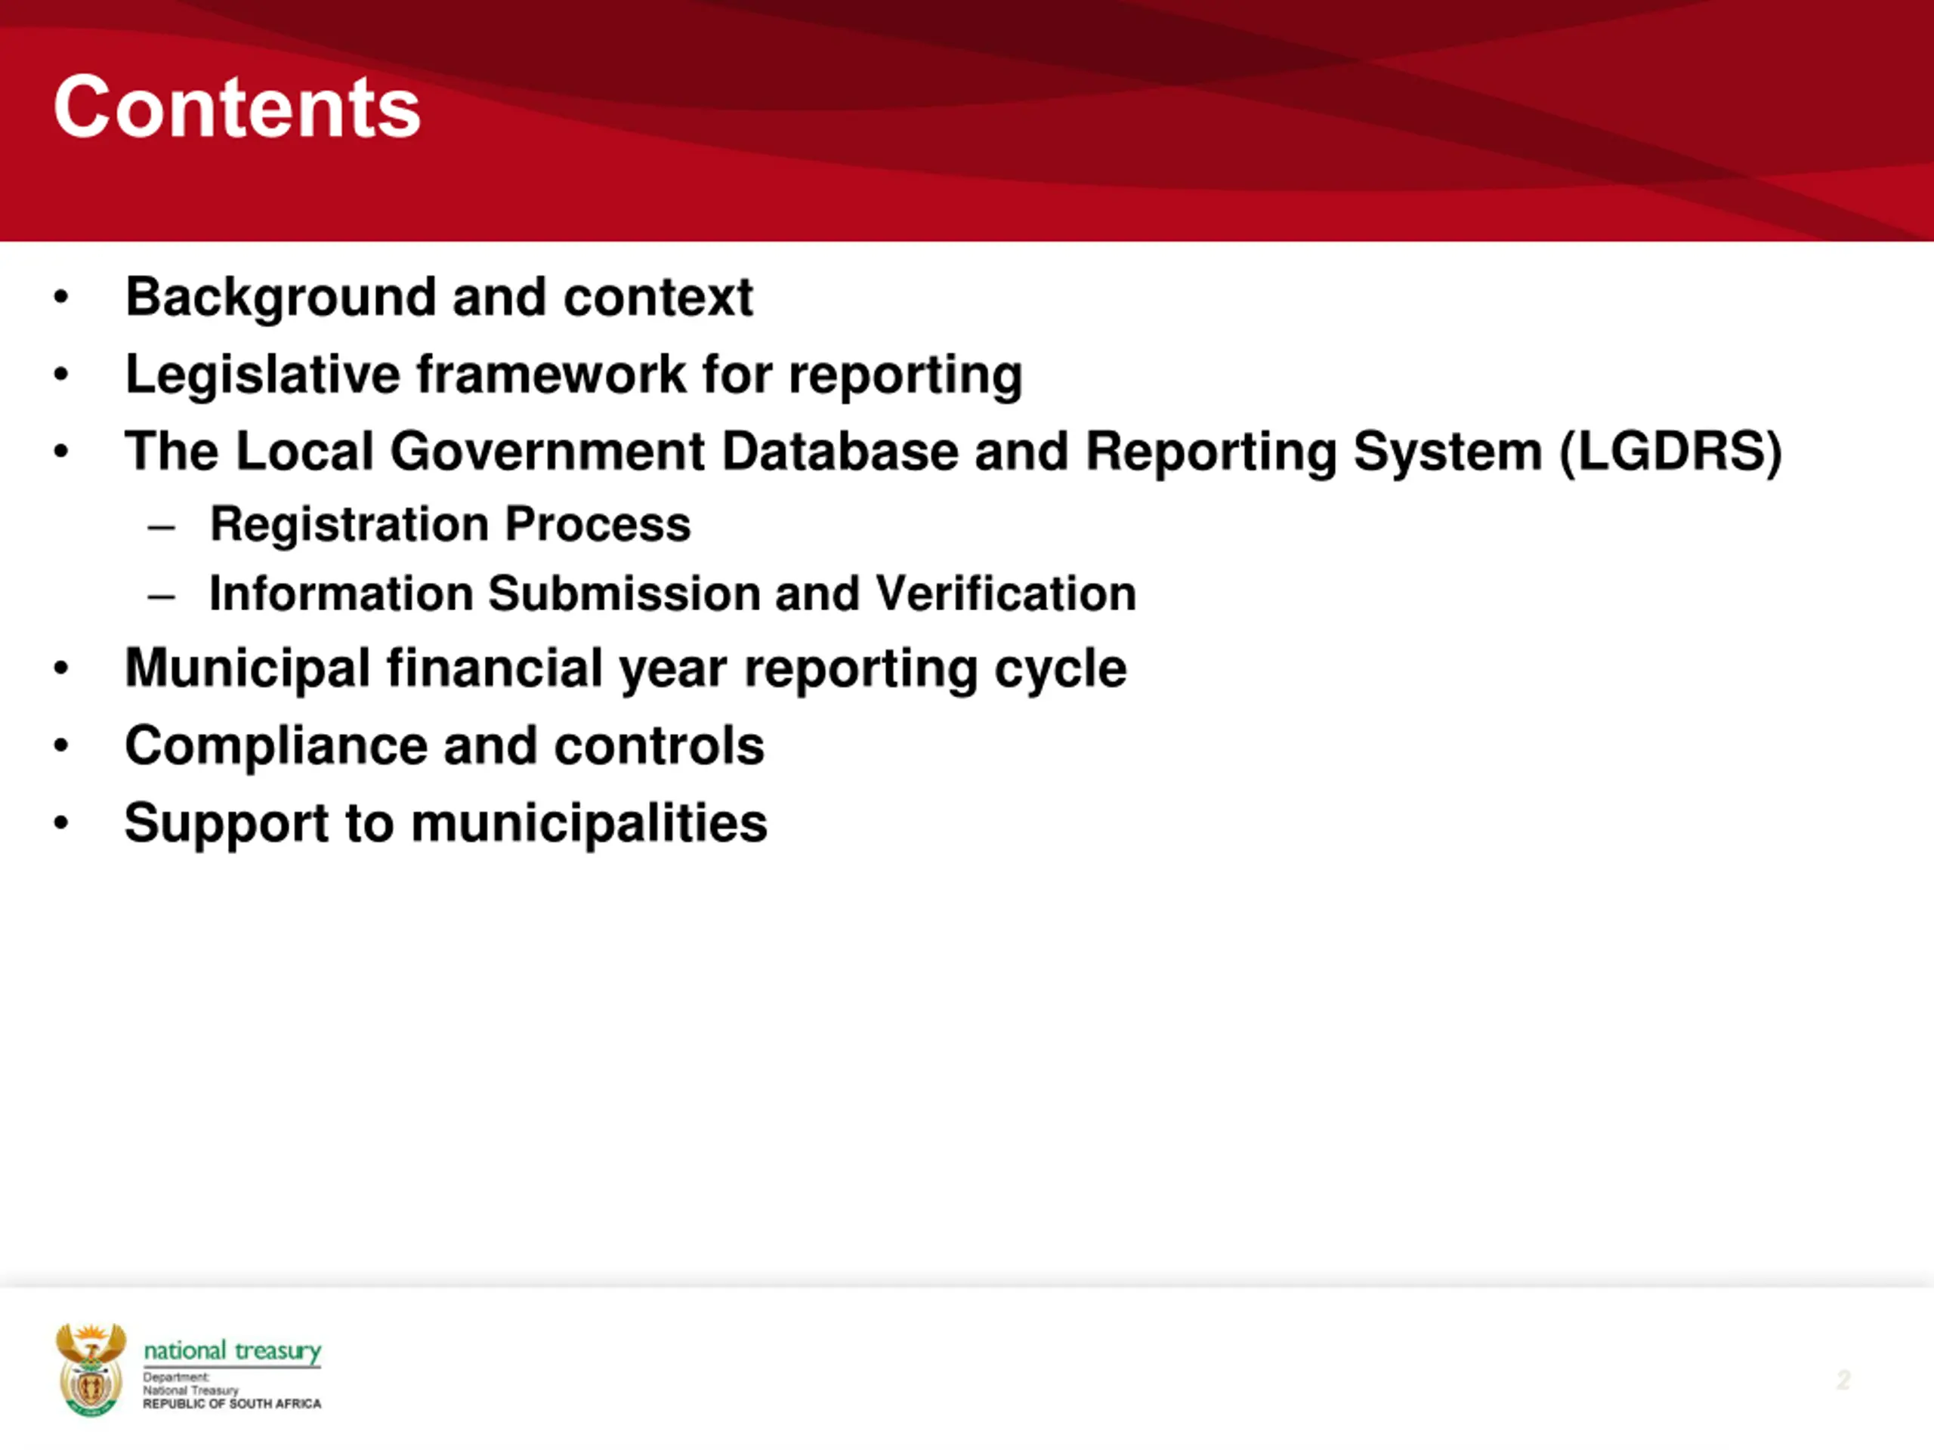Click the Registration Process sub-item
The width and height of the screenshot is (1934, 1450).
[450, 524]
